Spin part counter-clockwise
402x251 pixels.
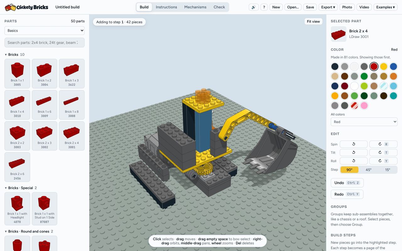[x=354, y=144]
